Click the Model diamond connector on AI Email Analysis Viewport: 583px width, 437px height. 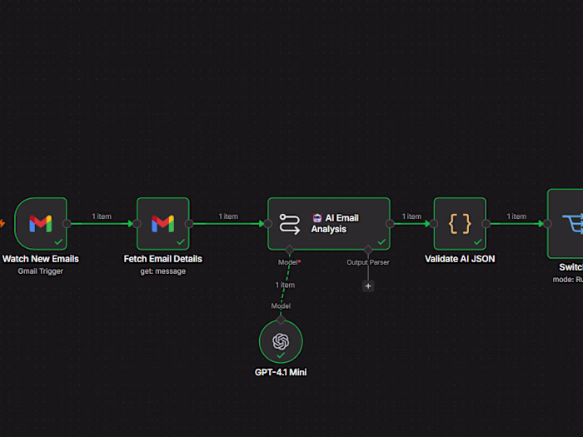[x=289, y=250]
